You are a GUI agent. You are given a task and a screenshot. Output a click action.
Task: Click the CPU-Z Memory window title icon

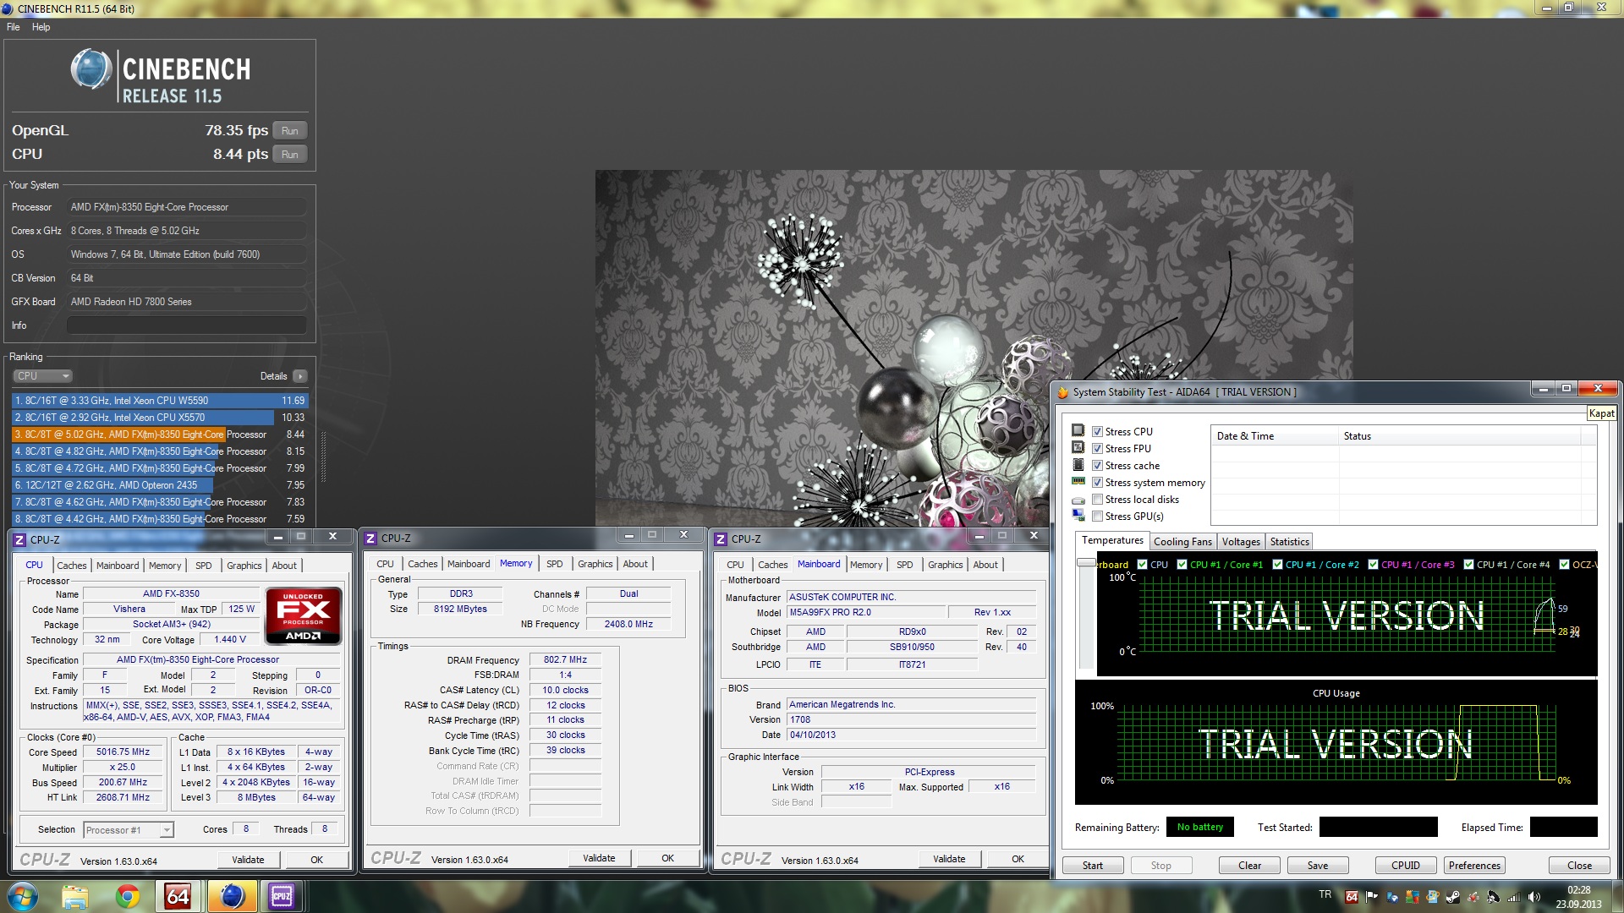click(370, 538)
